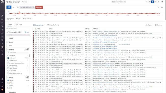Open the shield Security icon in sidebar
Viewport: 166px width, 93px height.
(x=2, y=51)
